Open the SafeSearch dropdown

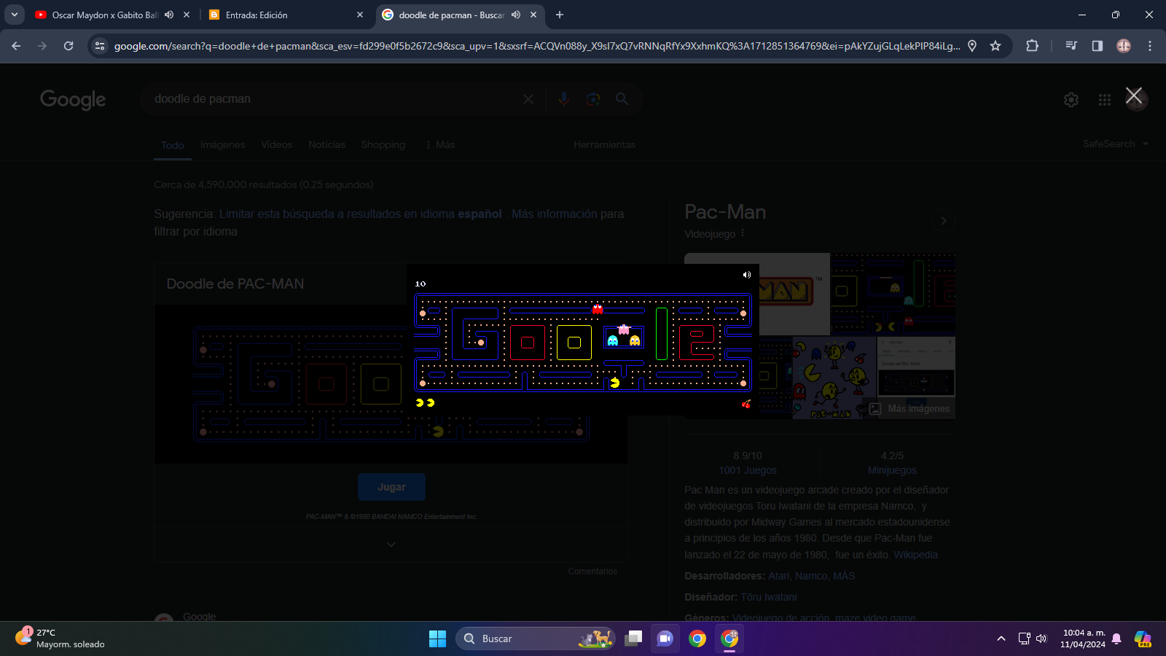point(1116,144)
